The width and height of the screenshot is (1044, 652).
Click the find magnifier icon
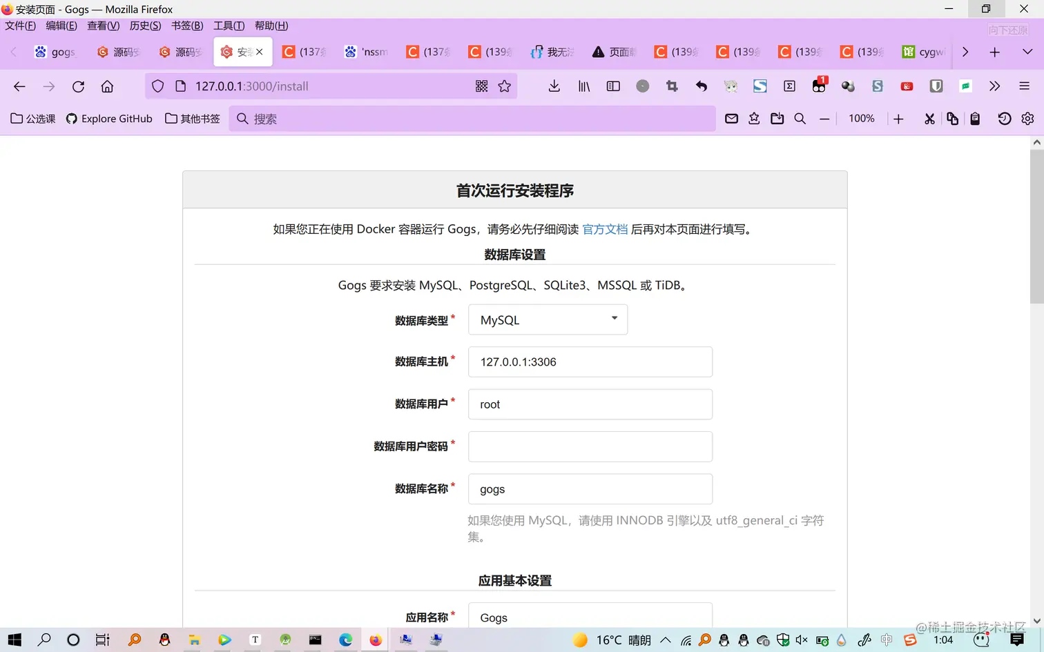800,119
